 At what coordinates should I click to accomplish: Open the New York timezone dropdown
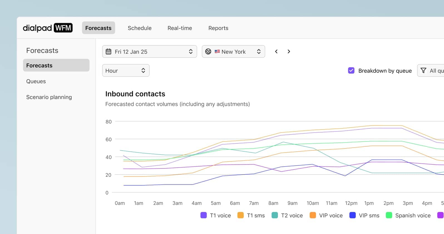(233, 52)
